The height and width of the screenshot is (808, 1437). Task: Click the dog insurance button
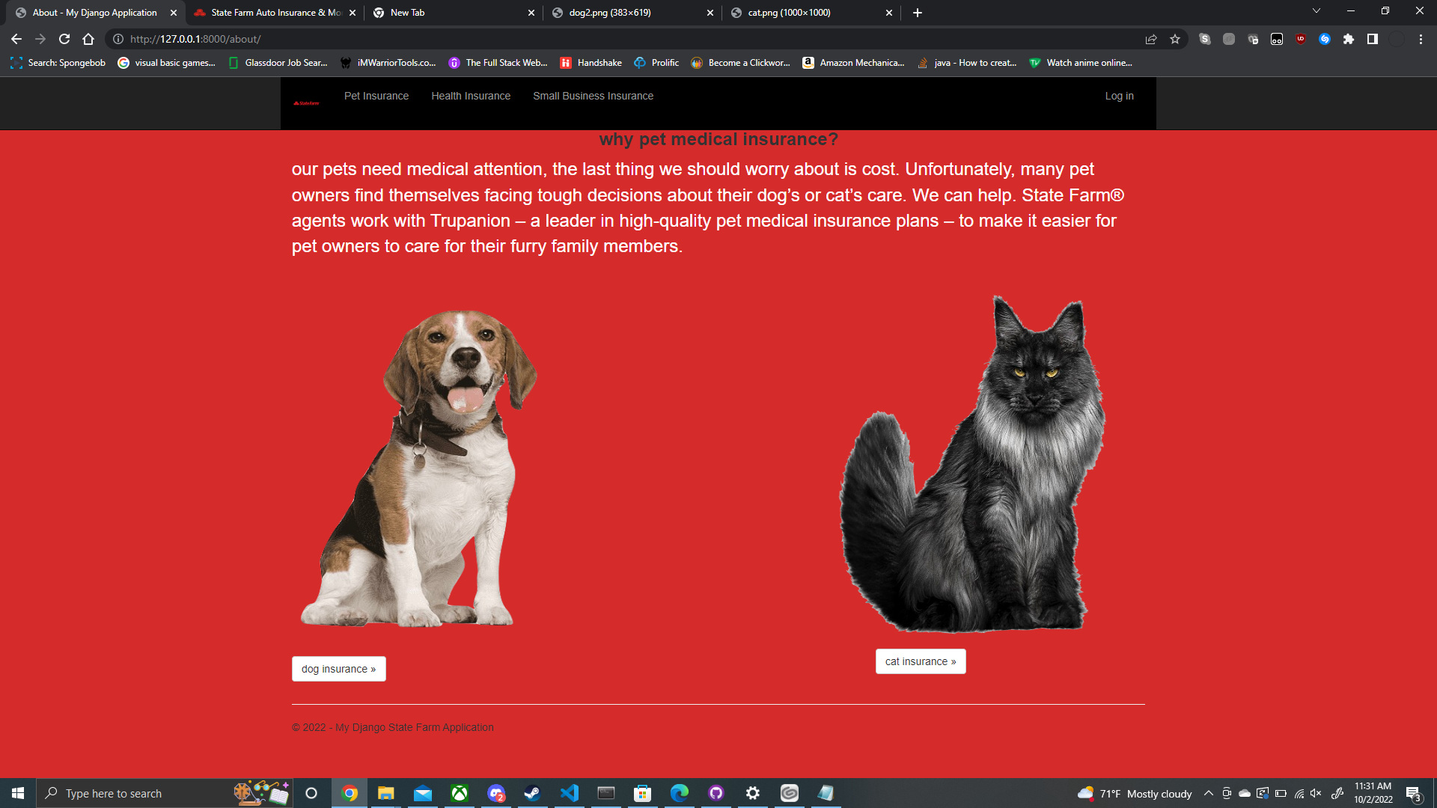[338, 669]
